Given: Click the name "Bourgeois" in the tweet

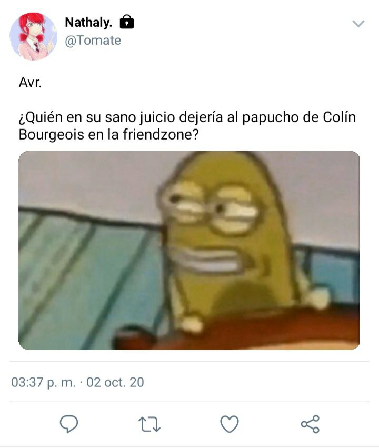Looking at the screenshot, I should pos(51,135).
